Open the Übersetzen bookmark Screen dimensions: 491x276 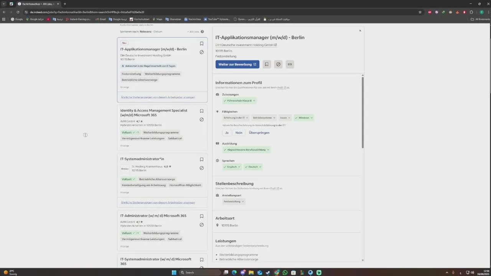173,19
